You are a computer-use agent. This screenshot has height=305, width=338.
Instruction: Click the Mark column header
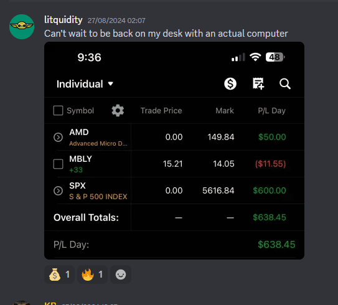pyautogui.click(x=225, y=111)
